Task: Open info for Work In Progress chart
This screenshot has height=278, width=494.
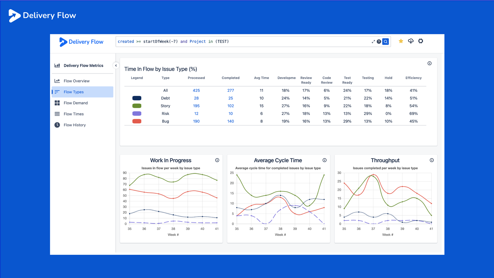Action: pos(217,160)
